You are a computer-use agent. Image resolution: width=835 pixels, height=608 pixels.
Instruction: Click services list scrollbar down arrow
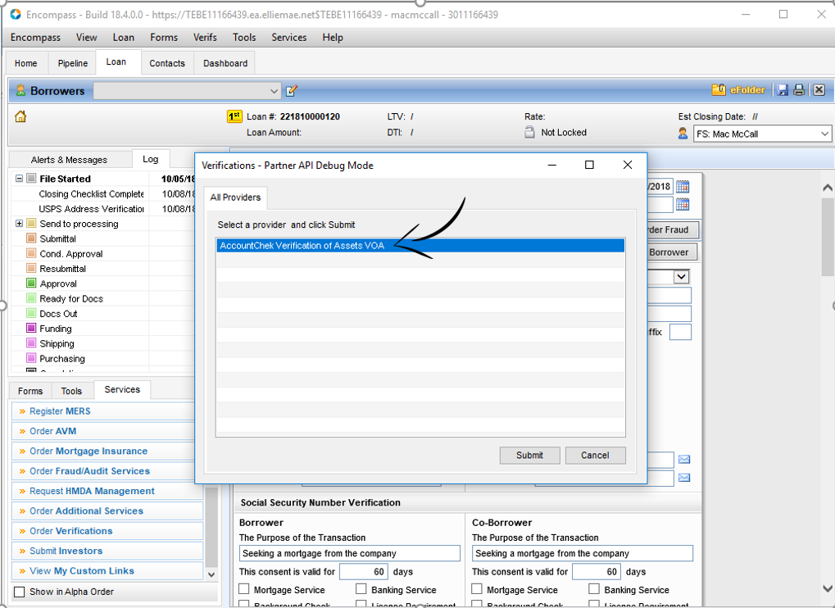(x=211, y=574)
